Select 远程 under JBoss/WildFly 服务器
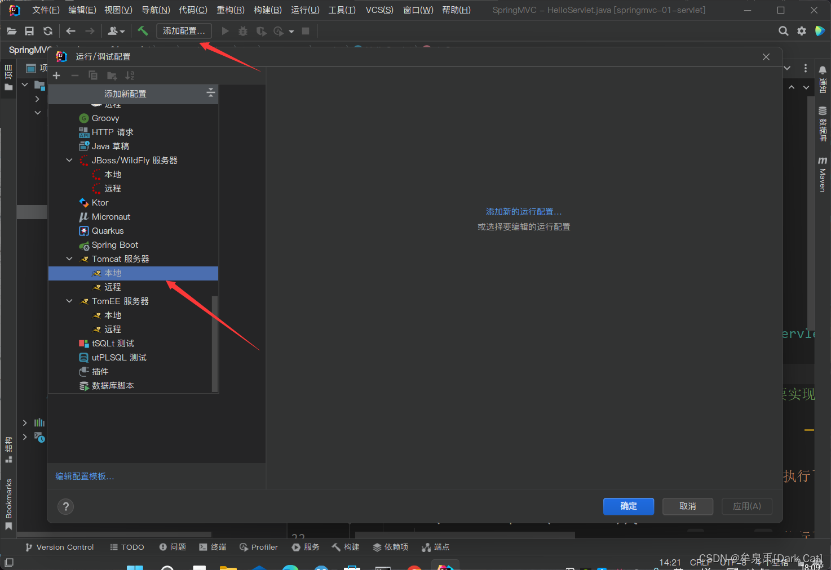This screenshot has width=831, height=570. click(133, 189)
